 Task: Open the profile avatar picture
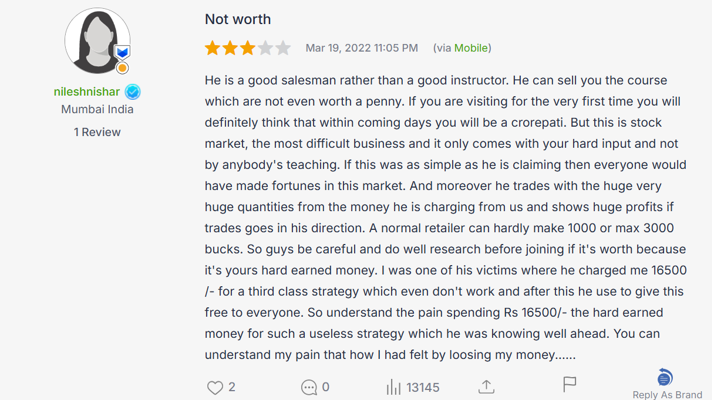[x=97, y=41]
